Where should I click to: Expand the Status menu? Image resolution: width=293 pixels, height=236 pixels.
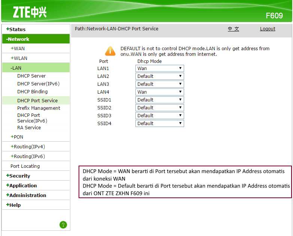coord(16,29)
